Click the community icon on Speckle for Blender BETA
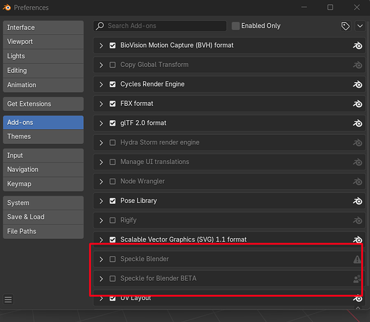370x322 pixels. point(357,279)
